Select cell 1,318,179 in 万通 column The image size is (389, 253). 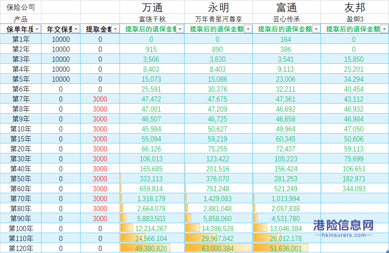[x=152, y=198]
